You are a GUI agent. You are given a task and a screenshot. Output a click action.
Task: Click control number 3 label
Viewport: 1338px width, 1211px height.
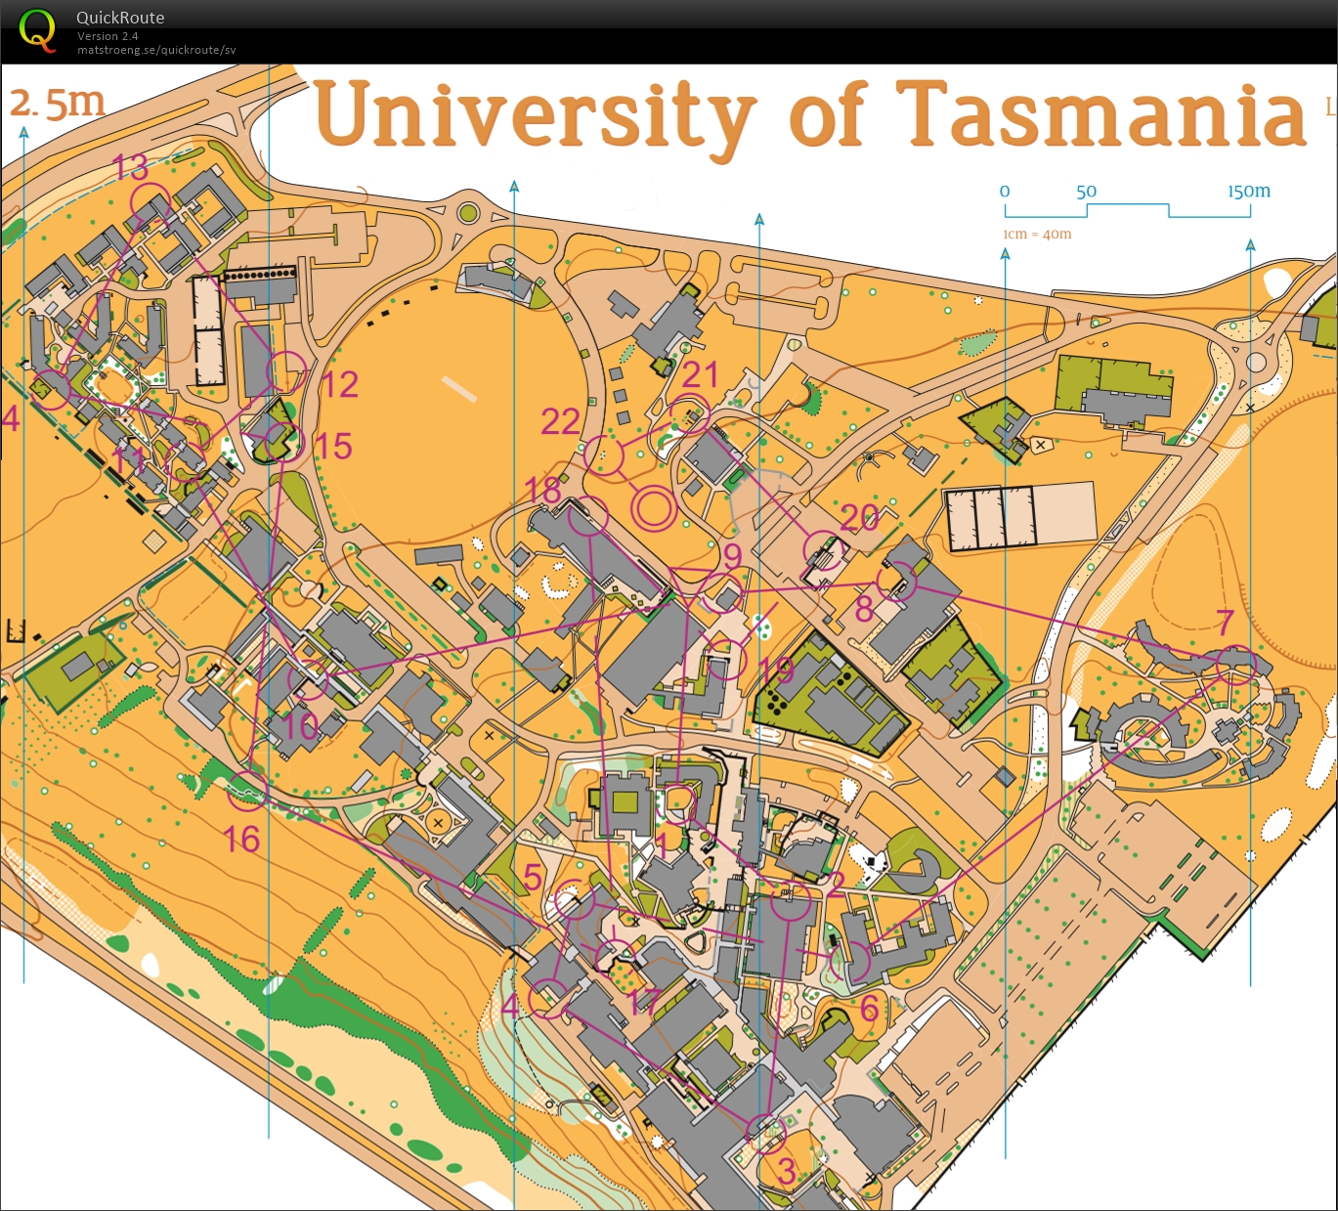[x=786, y=1171]
